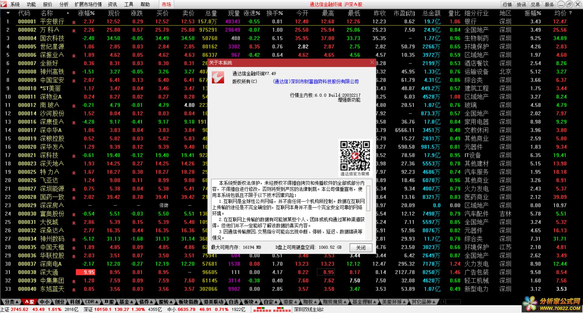
Task: Click the R marker beside 中国宝安
Action: tap(74, 81)
